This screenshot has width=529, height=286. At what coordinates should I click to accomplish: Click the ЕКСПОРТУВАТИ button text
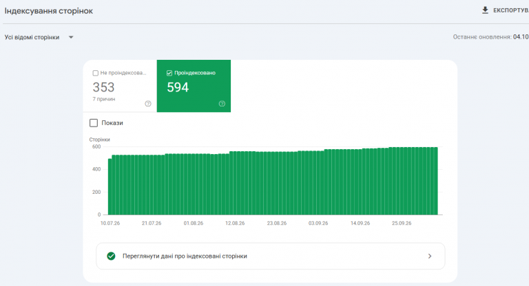tap(511, 10)
